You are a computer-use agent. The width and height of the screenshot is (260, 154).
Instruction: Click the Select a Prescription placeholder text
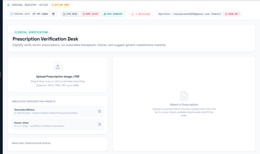[184, 104]
